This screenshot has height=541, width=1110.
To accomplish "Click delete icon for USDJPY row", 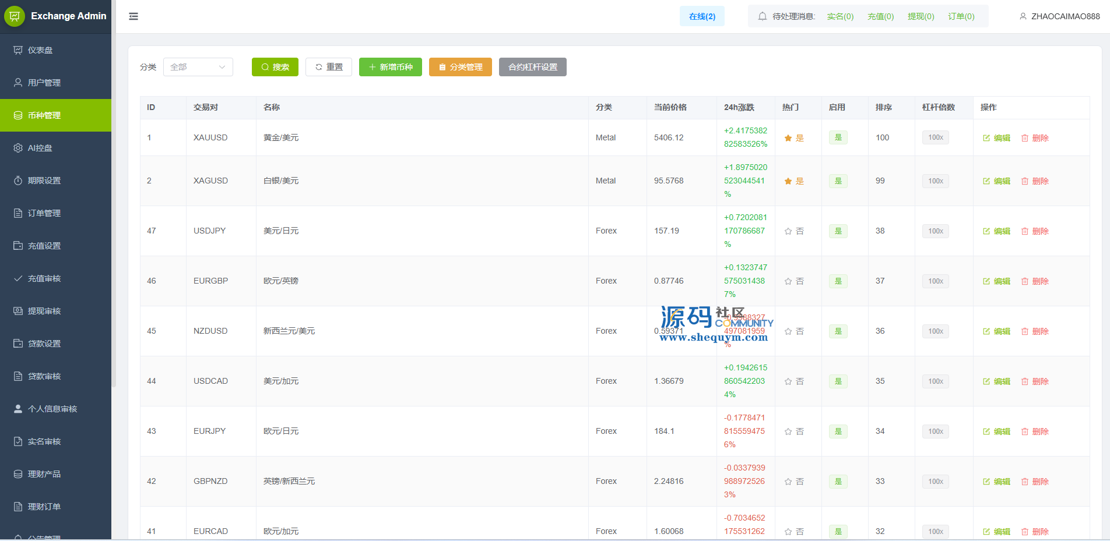I will pyautogui.click(x=1024, y=231).
